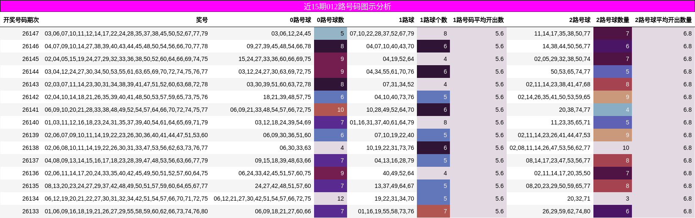This screenshot has height=218, width=695.
Task: Click the red cell showing 10 in row 26141
Action: click(331, 110)
